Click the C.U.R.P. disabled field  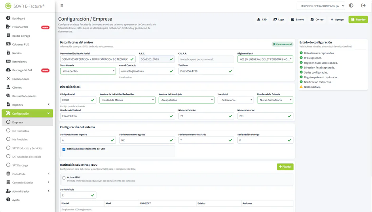point(206,59)
